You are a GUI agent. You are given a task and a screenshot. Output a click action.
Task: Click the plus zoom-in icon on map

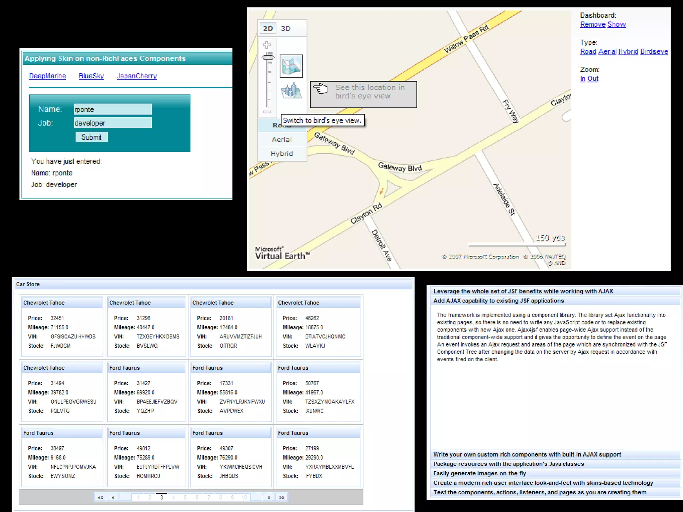pos(266,45)
